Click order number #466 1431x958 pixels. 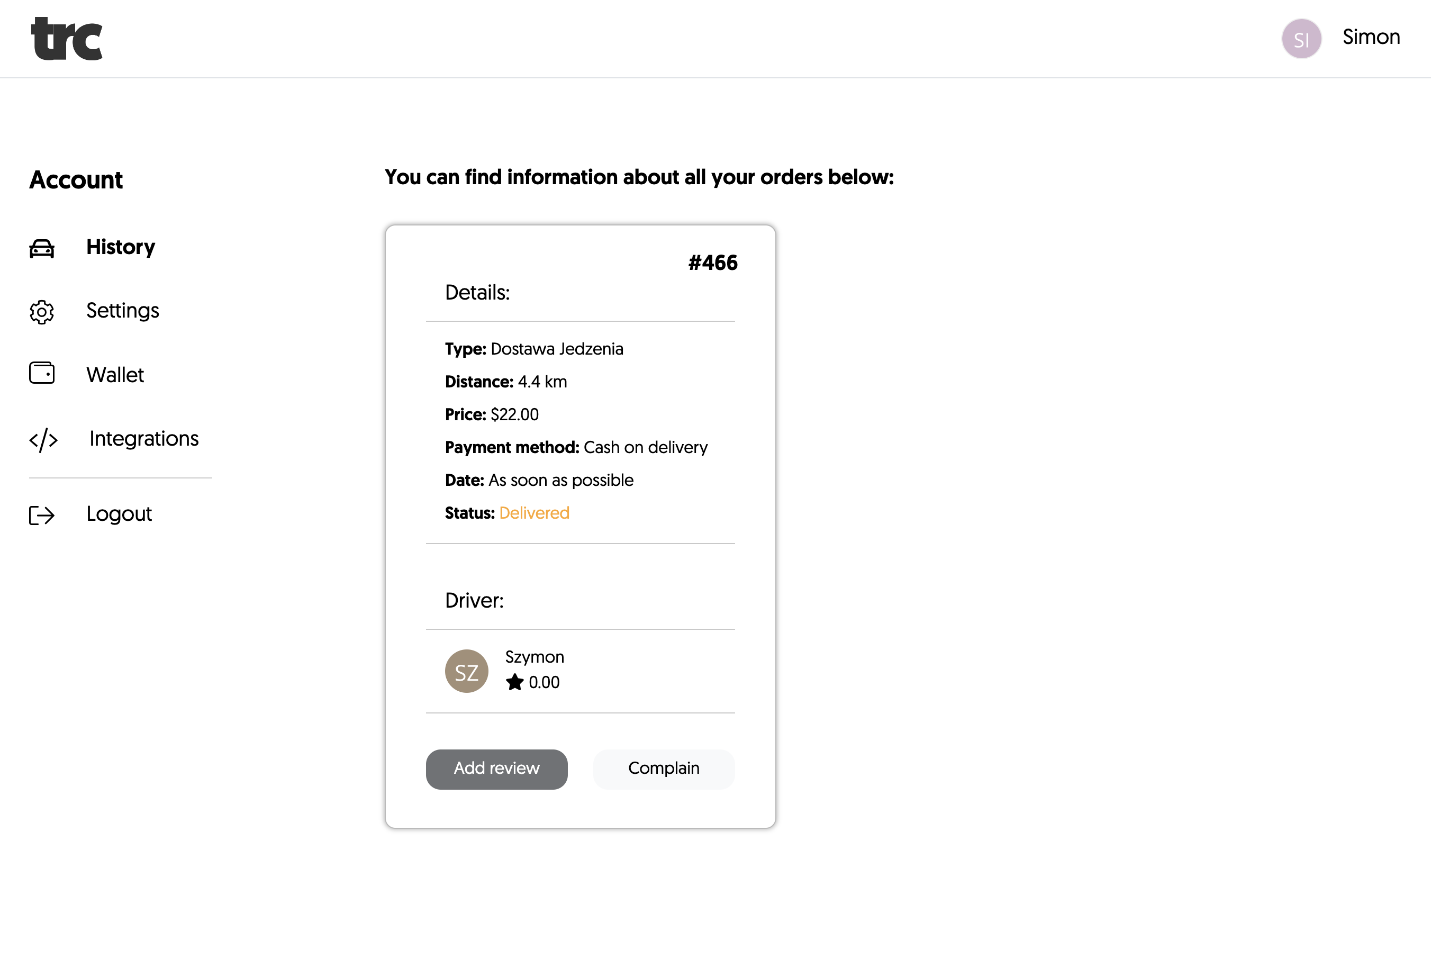713,263
